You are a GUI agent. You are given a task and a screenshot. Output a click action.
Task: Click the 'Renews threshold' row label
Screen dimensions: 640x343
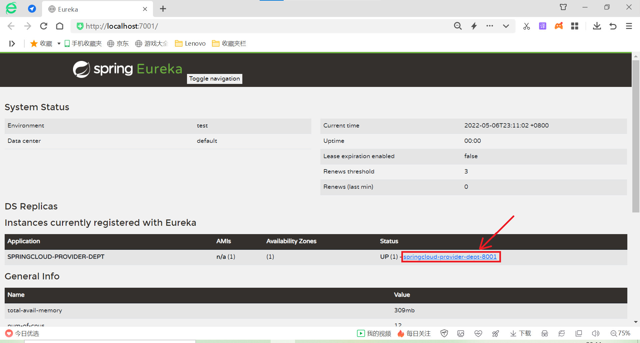[x=349, y=171]
